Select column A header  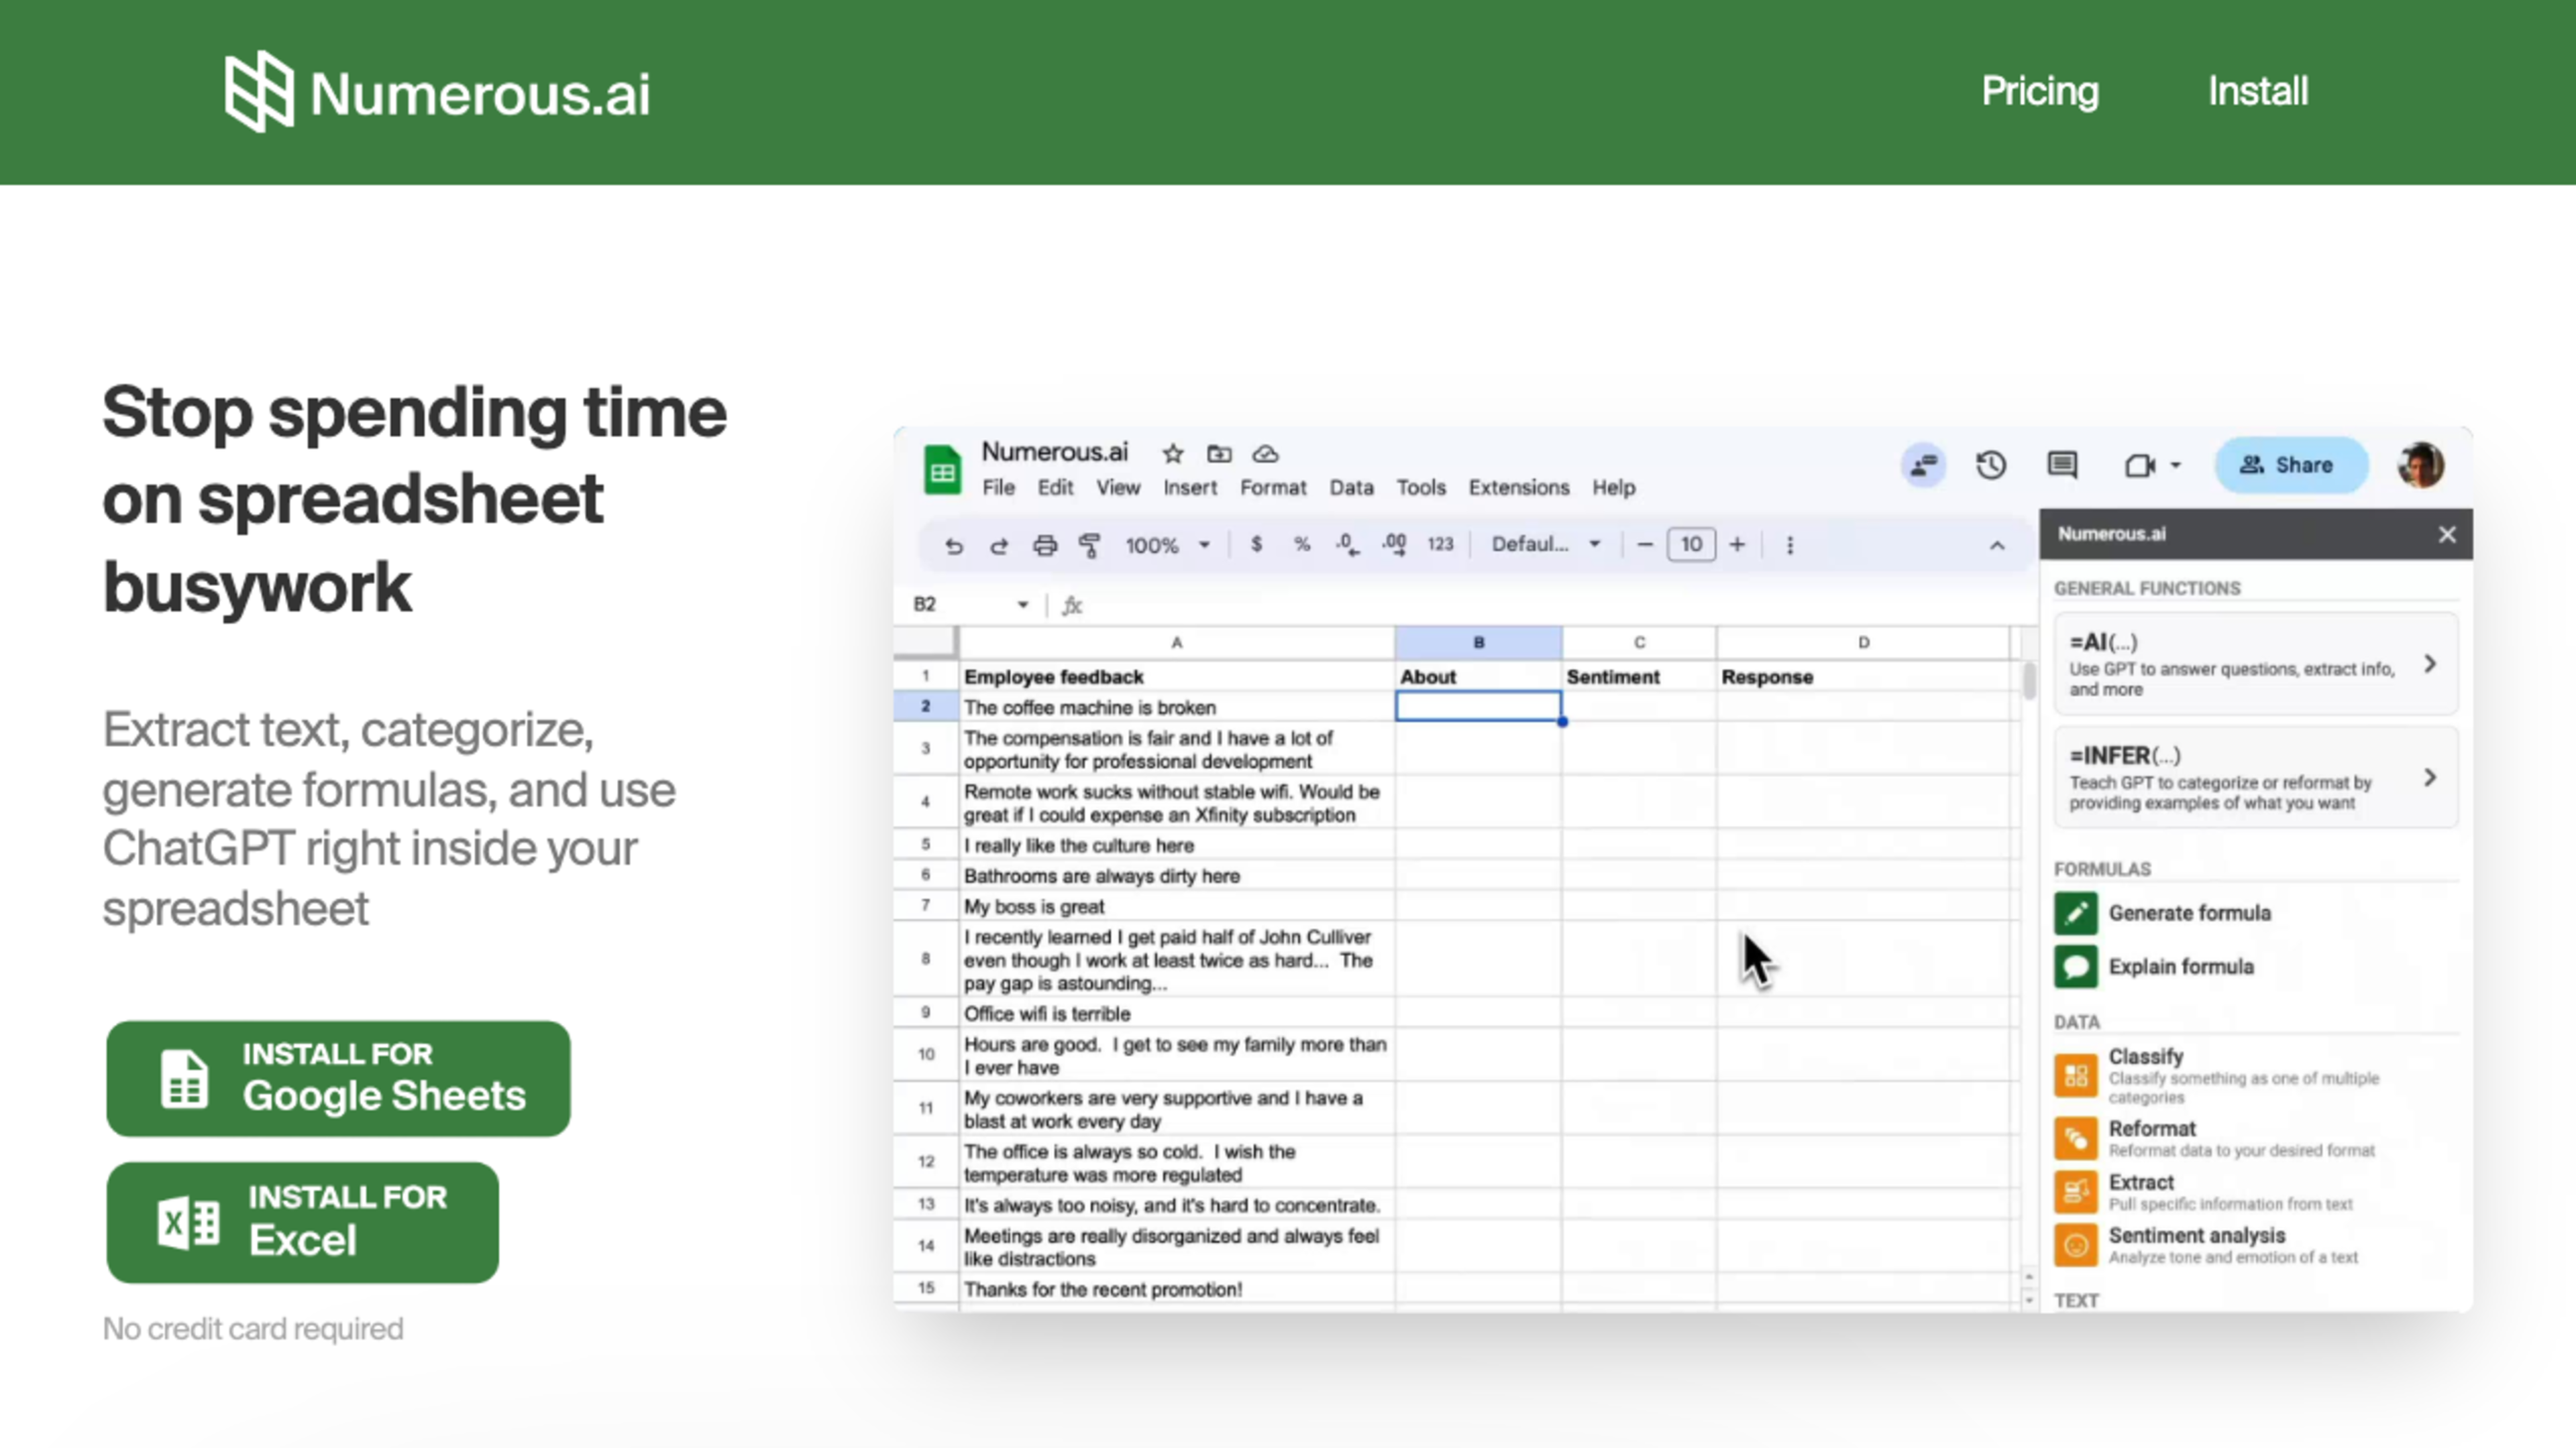(x=1177, y=643)
